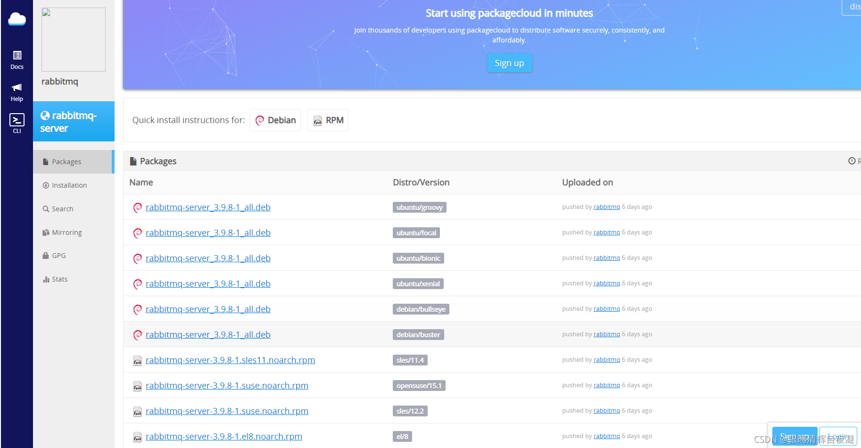The width and height of the screenshot is (861, 448).
Task: Open the suse rpm package for opensuse/15.1
Action: click(227, 386)
